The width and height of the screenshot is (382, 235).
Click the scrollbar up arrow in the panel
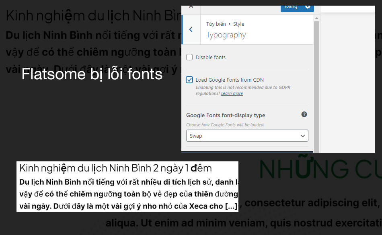(x=316, y=18)
